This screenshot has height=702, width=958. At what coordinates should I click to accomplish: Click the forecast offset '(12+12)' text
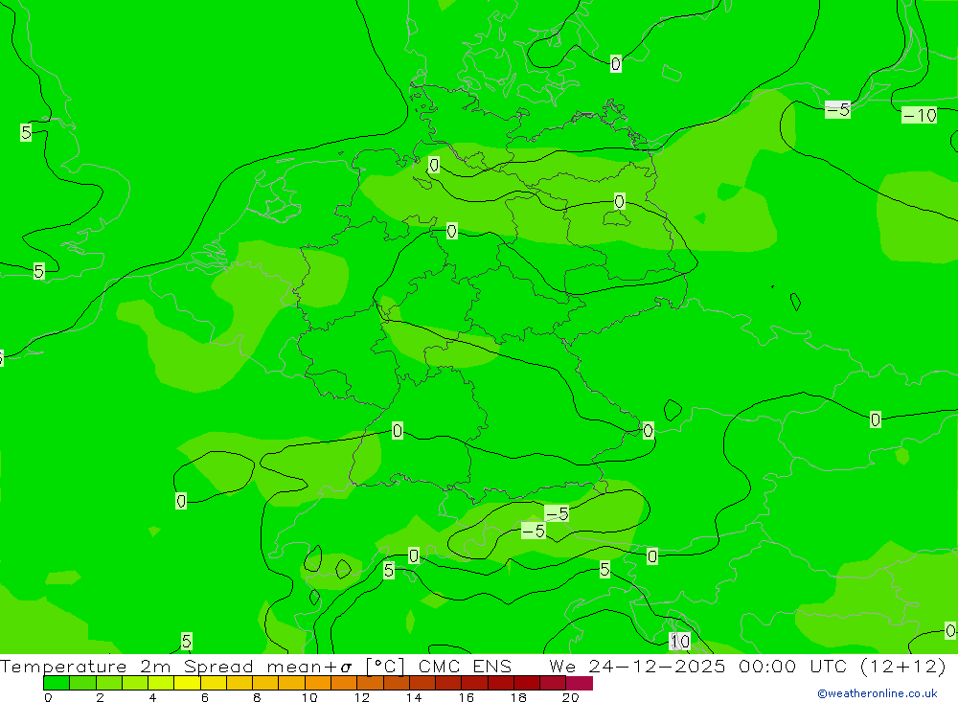(x=903, y=666)
